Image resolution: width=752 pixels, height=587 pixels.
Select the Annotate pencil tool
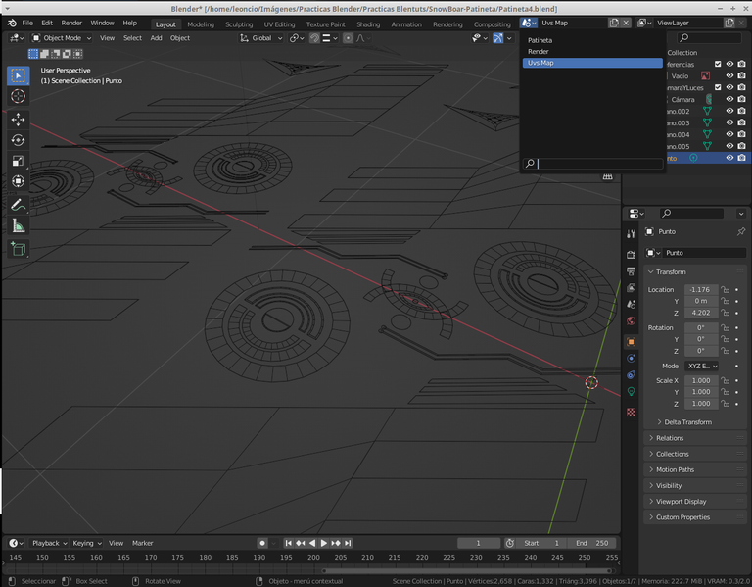(x=19, y=205)
